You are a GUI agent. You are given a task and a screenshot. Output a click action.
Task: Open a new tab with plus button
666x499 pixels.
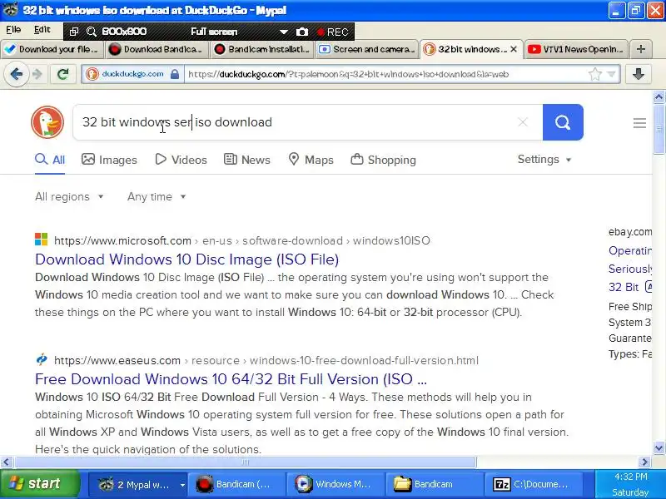(641, 49)
